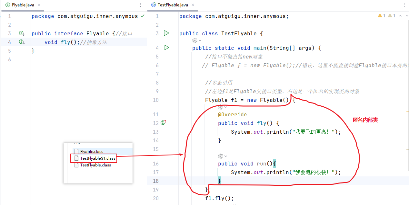
Task: Click 'run' method name on line 16
Action: pyautogui.click(x=262, y=164)
